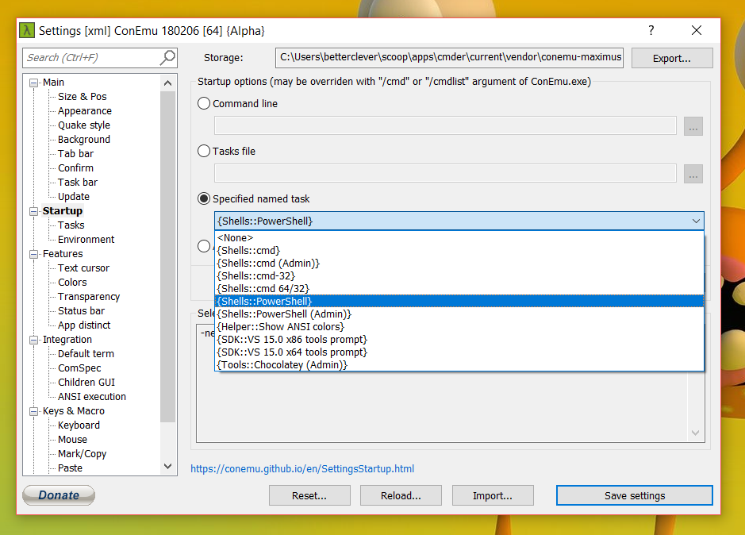Click the chevron below the task parameters box
This screenshot has height=535, width=745.
tap(695, 433)
